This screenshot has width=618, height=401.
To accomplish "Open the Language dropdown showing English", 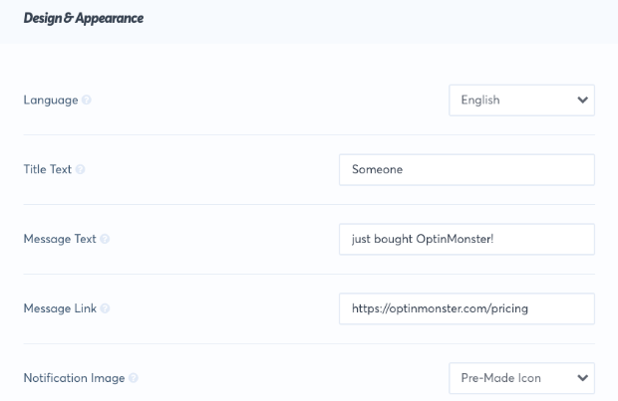I will click(x=521, y=100).
